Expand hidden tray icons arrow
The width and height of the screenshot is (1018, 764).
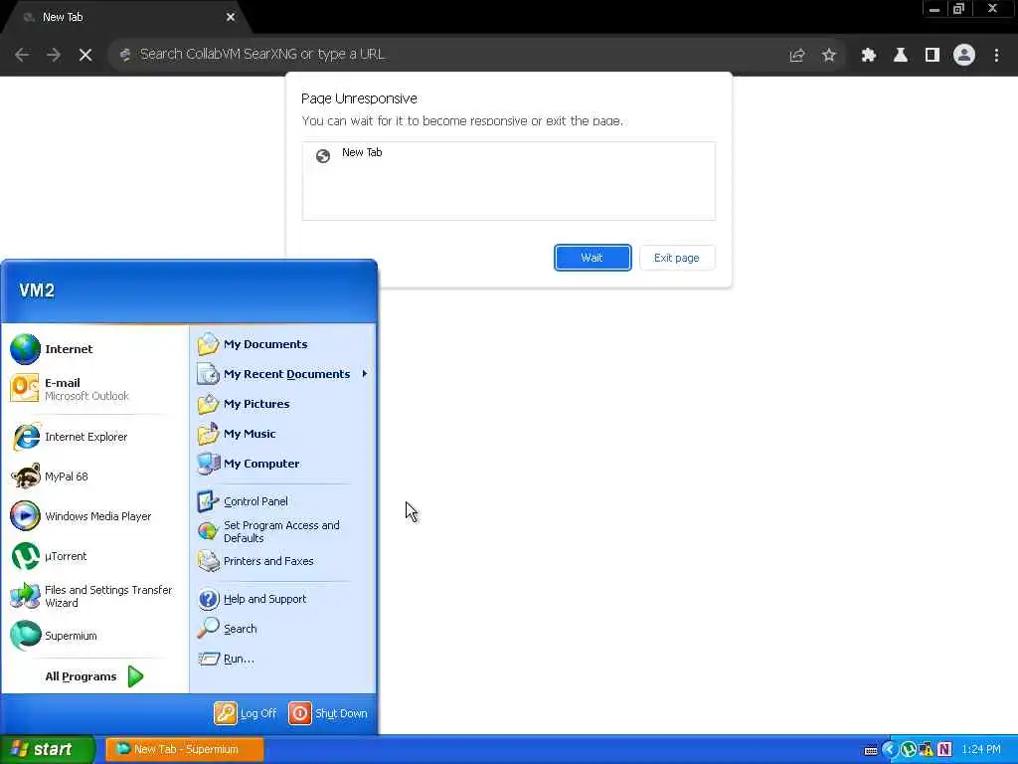(x=890, y=750)
